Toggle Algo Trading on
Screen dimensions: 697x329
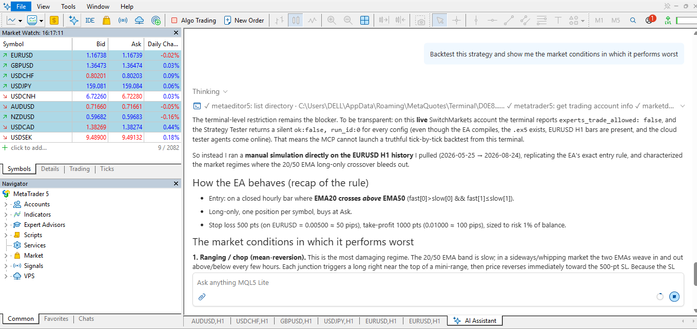pos(193,21)
